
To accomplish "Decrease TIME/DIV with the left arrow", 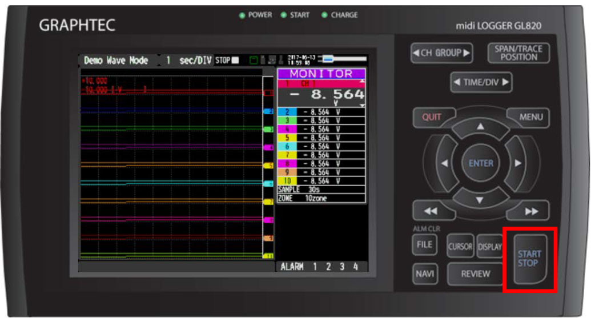I will pyautogui.click(x=457, y=82).
